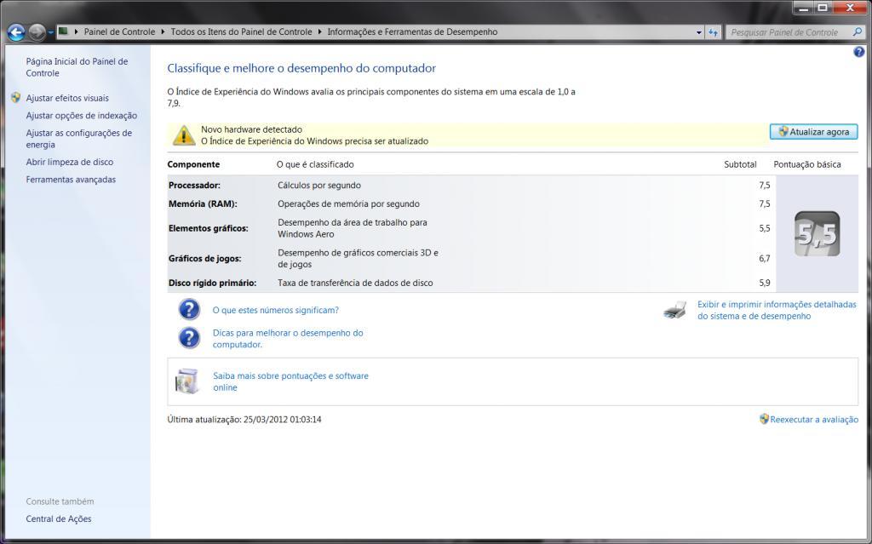Expand arrow after Todos os Itens breadcrumb
This screenshot has height=544, width=872.
click(x=320, y=31)
